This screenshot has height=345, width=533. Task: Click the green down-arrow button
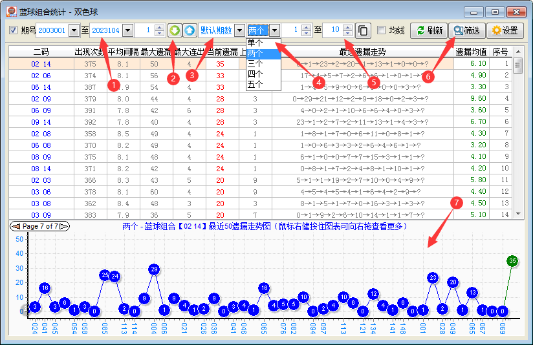(x=175, y=30)
